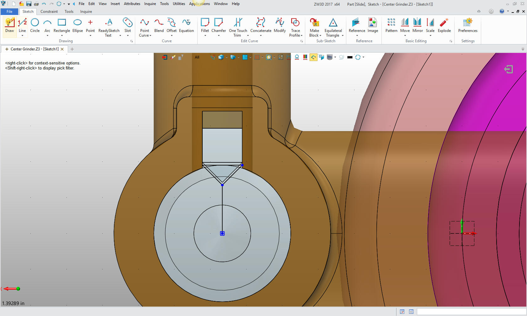Expand the Trace Profile dropdown arrow
The height and width of the screenshot is (316, 527).
301,36
